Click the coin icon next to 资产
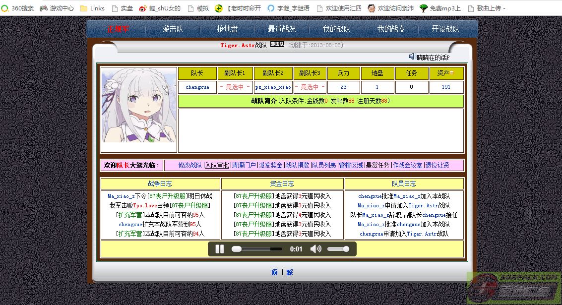Viewport: 562px width, 305px height. coord(451,73)
